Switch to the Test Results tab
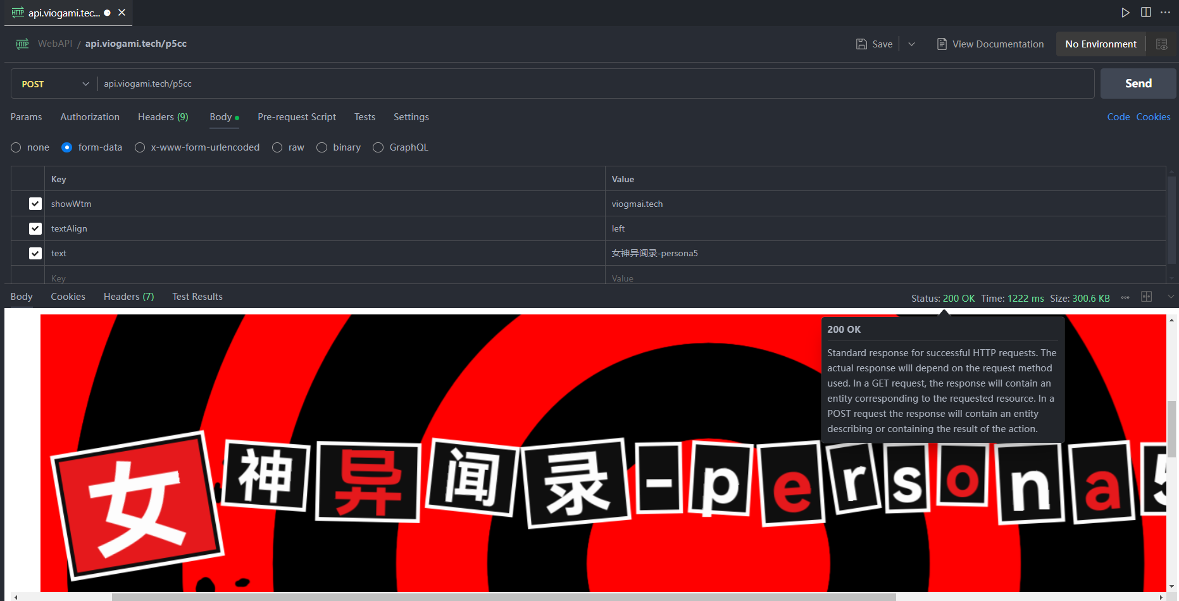This screenshot has width=1179, height=601. click(x=197, y=297)
